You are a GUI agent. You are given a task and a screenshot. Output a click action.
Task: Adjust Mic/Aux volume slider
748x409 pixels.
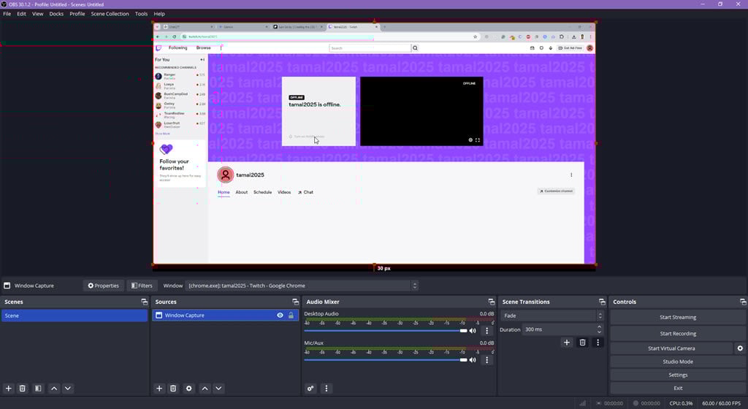[x=386, y=360]
